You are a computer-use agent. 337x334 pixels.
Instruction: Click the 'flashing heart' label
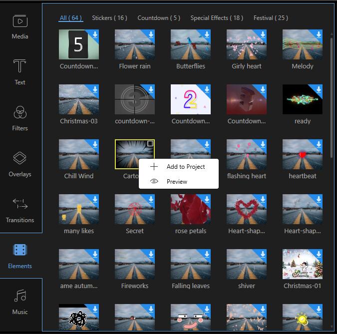tap(247, 176)
